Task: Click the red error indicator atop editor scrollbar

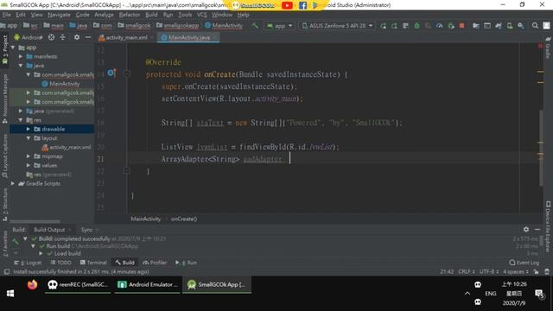Action: 540,46
